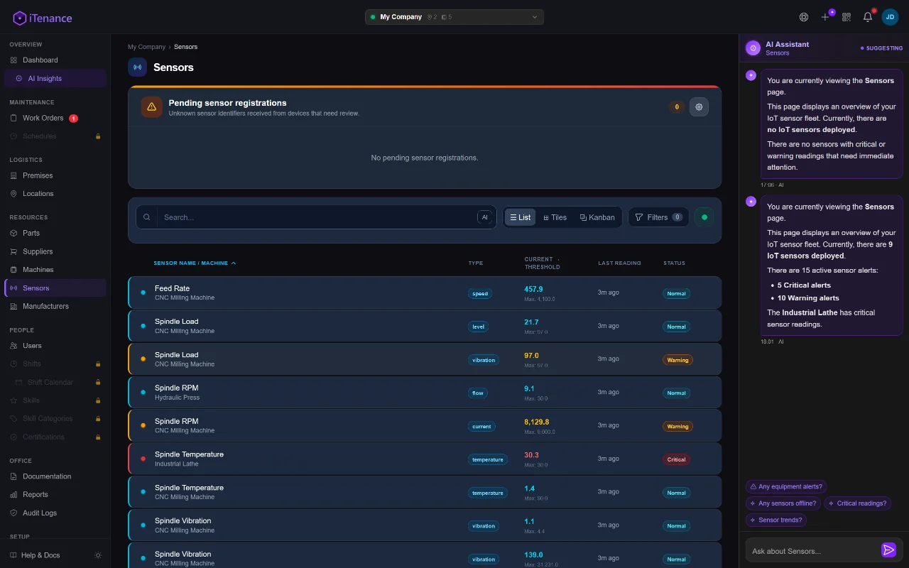Image resolution: width=909 pixels, height=568 pixels.
Task: Open the QR code scanner icon
Action: [x=847, y=17]
